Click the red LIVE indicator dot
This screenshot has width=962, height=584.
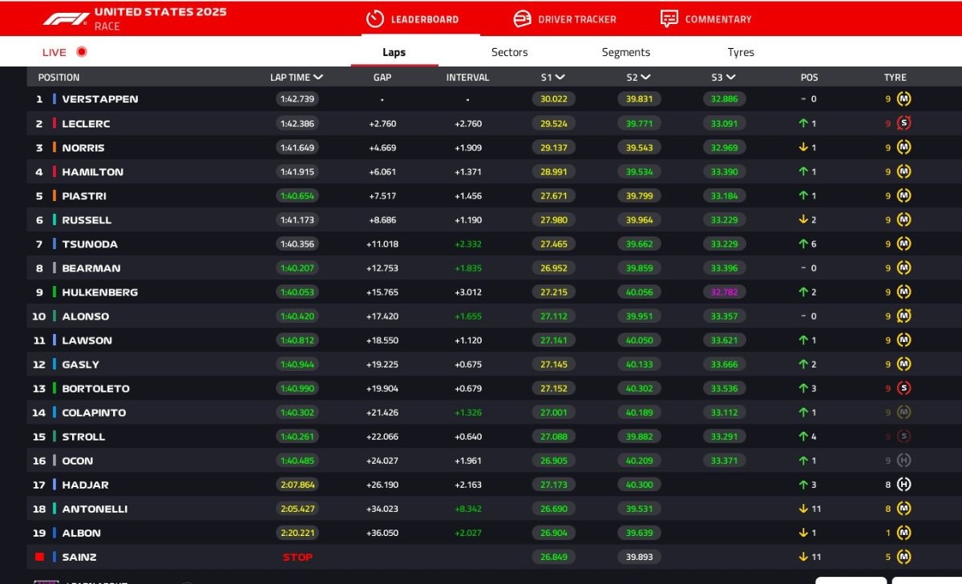[82, 52]
